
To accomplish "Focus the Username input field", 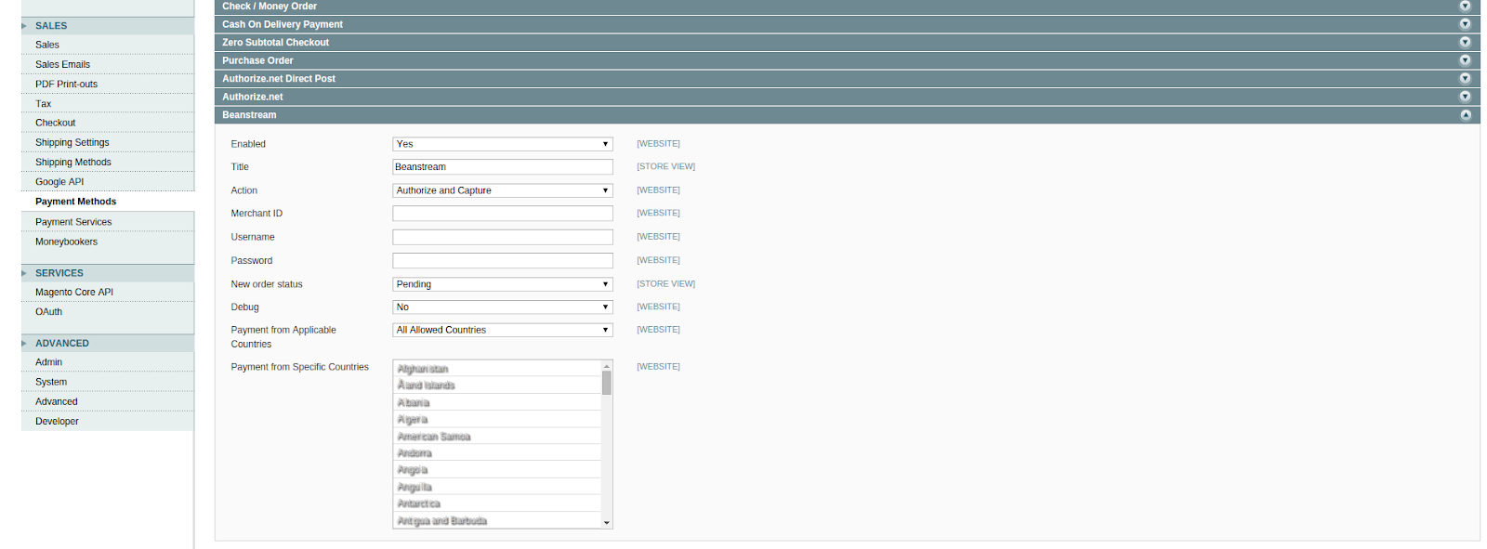I will [503, 237].
